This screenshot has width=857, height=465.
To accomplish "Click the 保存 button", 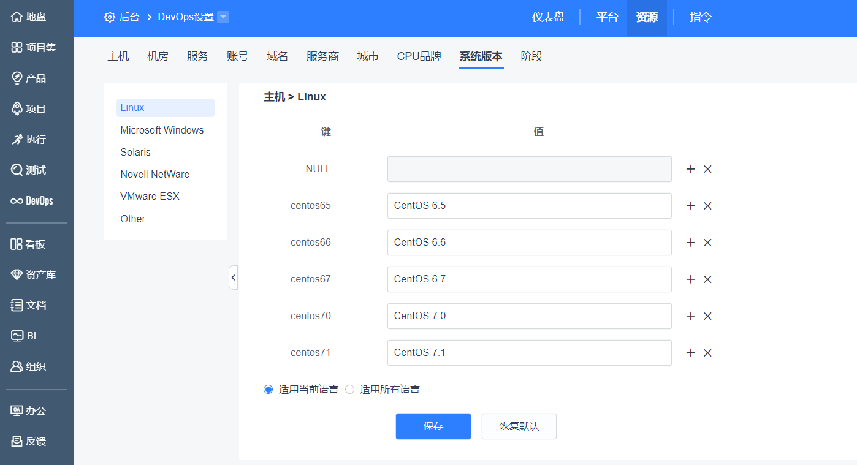I will [x=433, y=426].
